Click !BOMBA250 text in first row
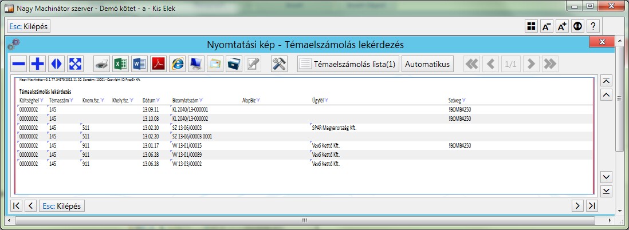The height and width of the screenshot is (230, 629). [x=459, y=109]
